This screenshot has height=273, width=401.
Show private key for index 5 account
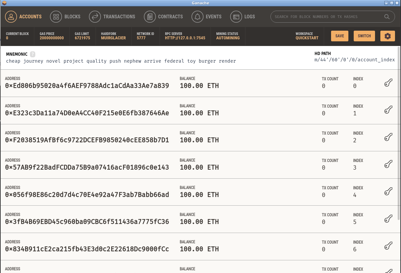point(388,219)
